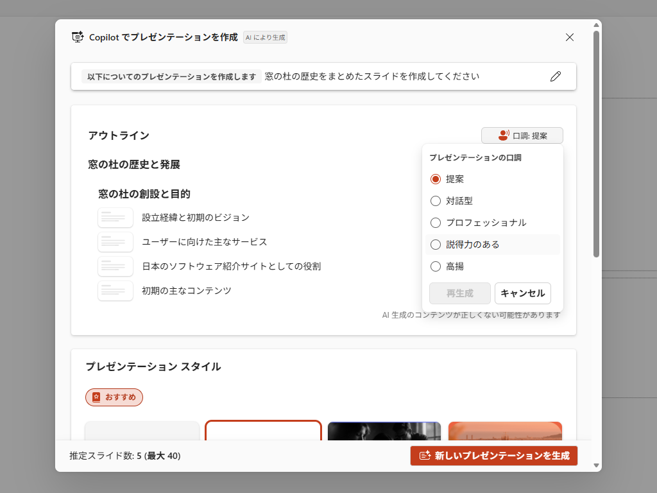
Task: Click the slide icon beside 初期の主なコンテンツ
Action: [115, 290]
